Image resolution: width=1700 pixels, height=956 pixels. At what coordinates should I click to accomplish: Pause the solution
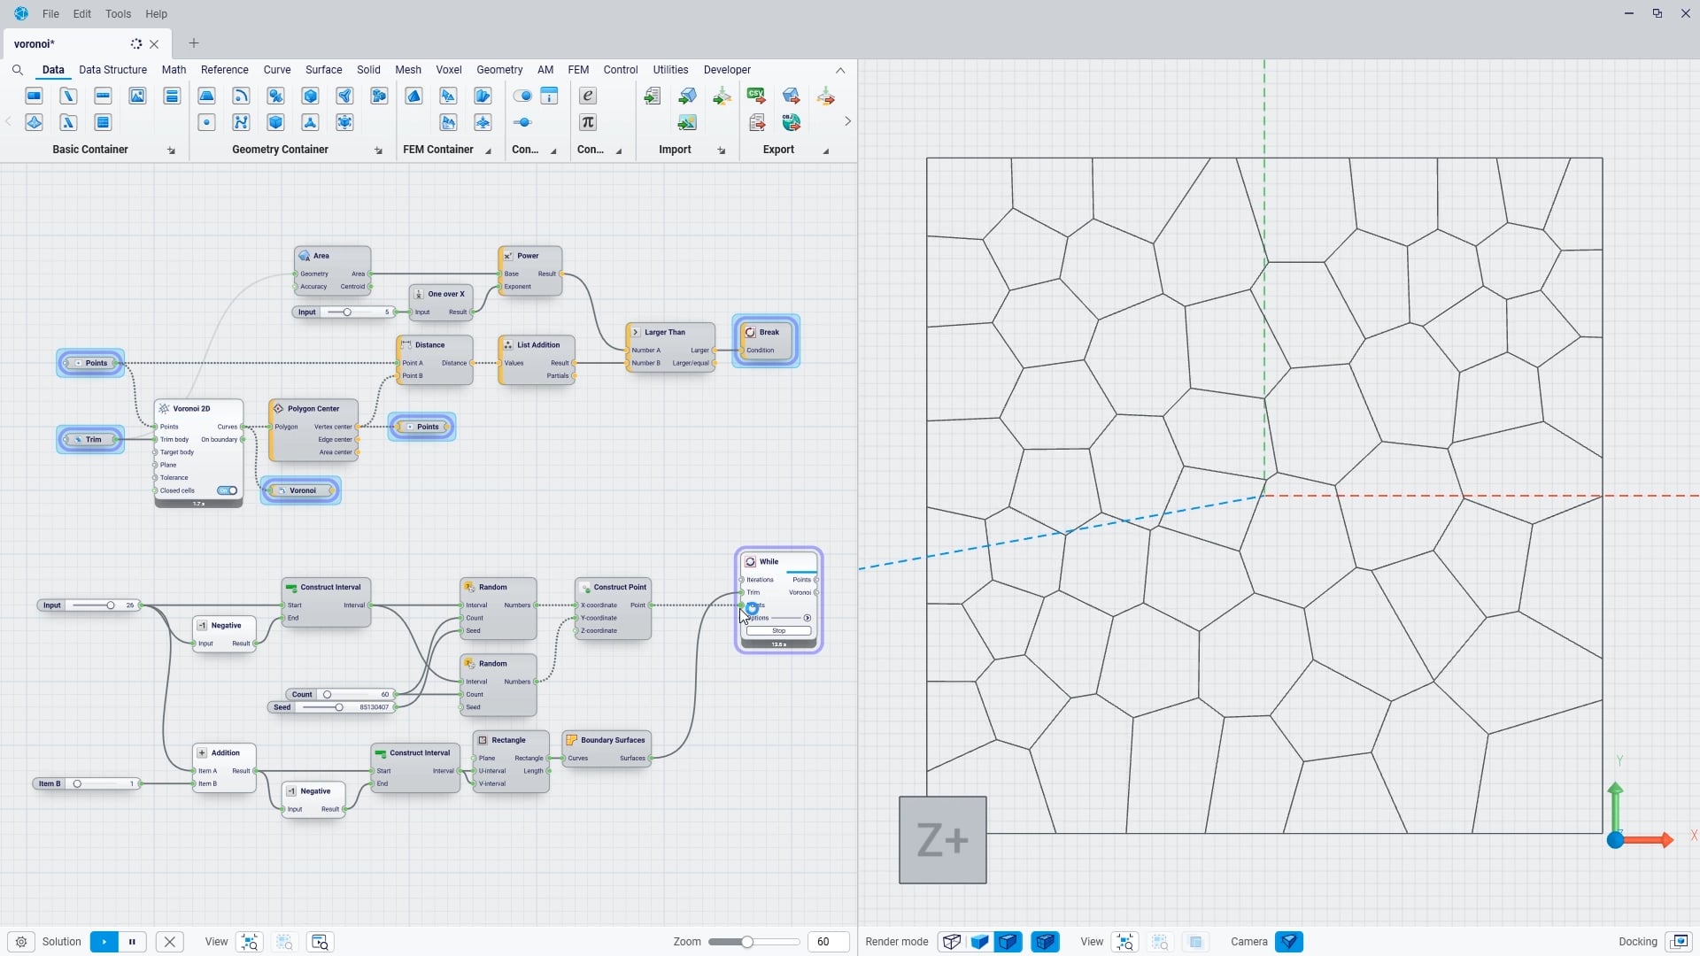pos(132,942)
